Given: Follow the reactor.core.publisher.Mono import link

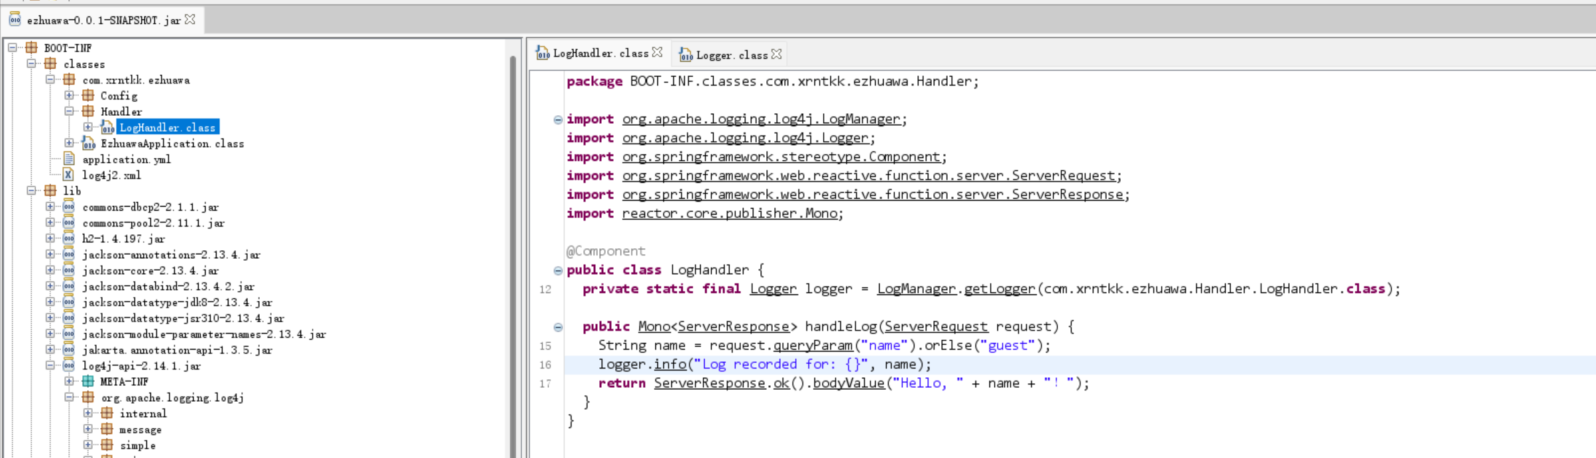Looking at the screenshot, I should [730, 213].
